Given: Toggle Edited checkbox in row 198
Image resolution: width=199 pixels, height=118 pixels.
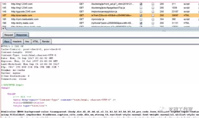Looking at the screenshot, I should (153, 23).
